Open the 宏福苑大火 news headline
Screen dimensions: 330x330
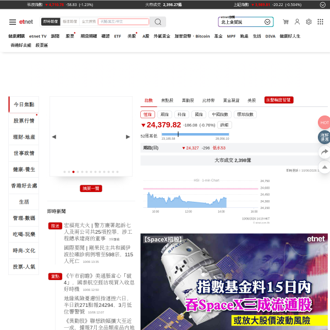pos(98,232)
